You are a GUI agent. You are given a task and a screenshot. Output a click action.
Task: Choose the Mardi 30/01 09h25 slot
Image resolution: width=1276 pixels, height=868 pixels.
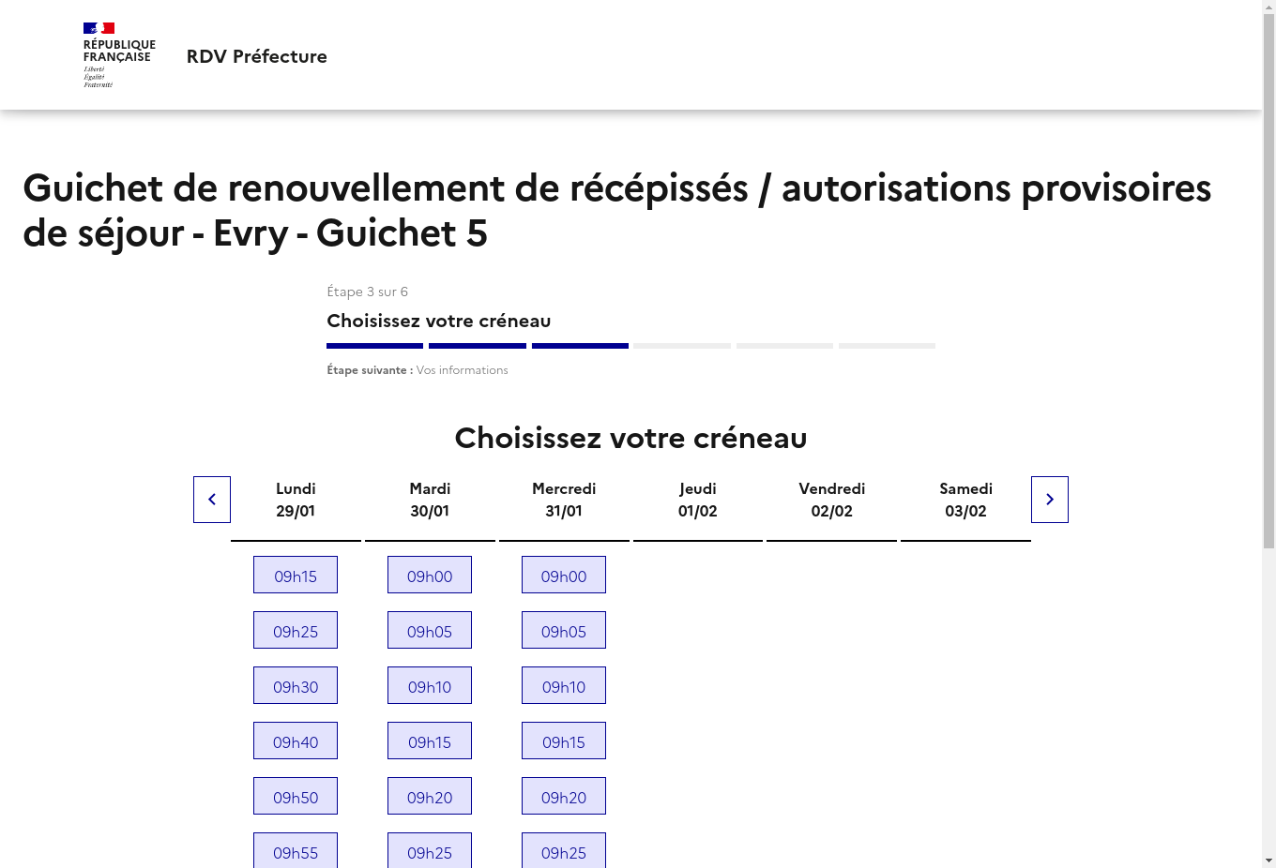click(430, 851)
